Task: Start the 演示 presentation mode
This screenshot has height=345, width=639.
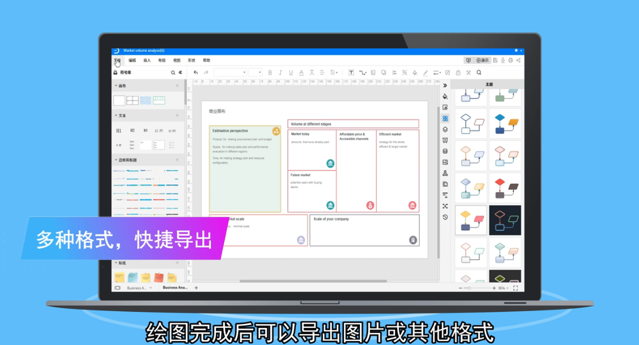Action: pyautogui.click(x=482, y=60)
